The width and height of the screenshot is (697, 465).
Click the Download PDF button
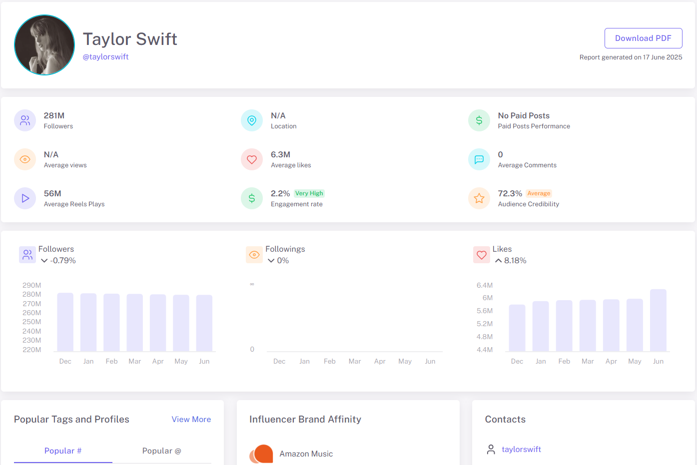pos(643,38)
